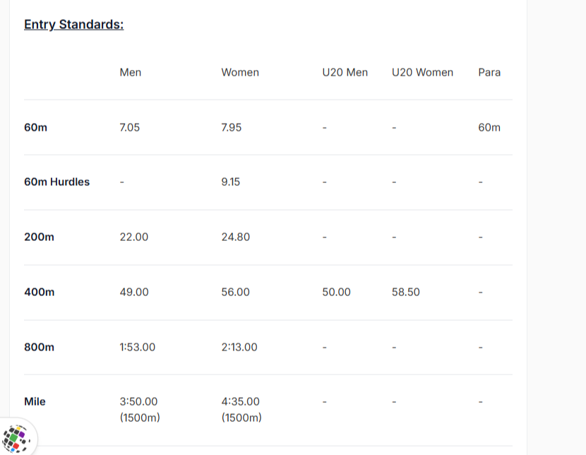Click the Women column header
This screenshot has height=455, width=586.
point(240,72)
